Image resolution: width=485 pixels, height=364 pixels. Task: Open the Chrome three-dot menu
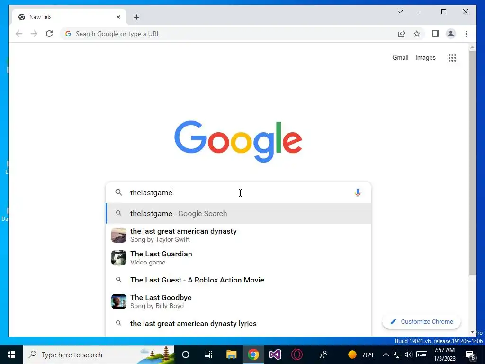coord(466,34)
